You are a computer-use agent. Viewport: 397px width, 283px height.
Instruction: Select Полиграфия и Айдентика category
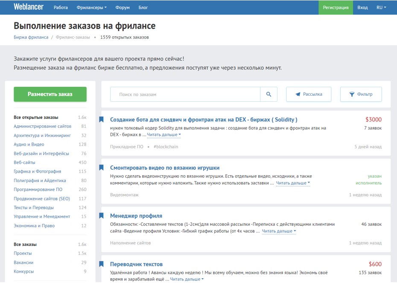click(x=40, y=180)
